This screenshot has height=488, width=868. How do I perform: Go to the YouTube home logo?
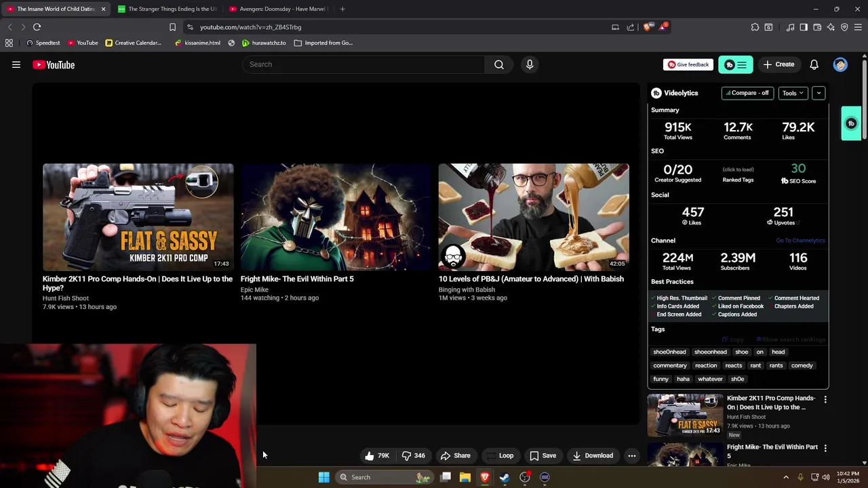click(x=54, y=65)
